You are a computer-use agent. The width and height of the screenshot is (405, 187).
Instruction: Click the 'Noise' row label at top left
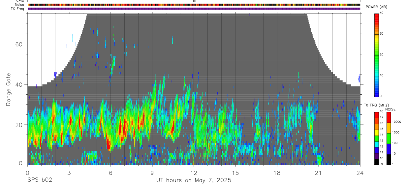[19, 5]
